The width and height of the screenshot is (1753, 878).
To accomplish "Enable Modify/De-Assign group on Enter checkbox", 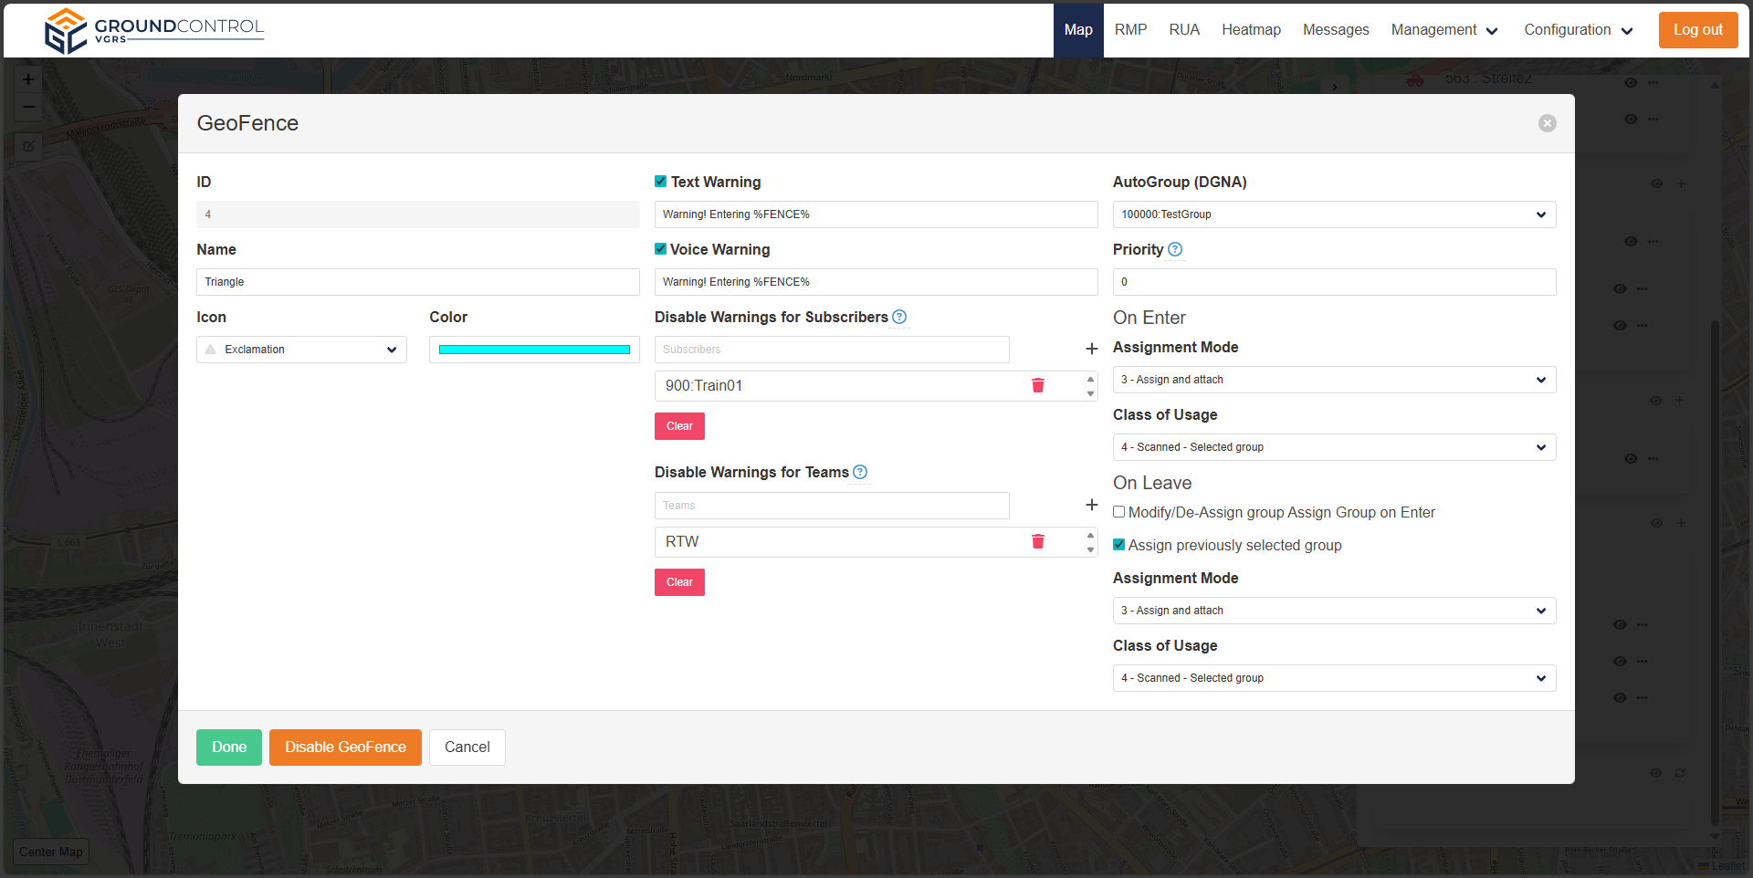I will [1118, 512].
